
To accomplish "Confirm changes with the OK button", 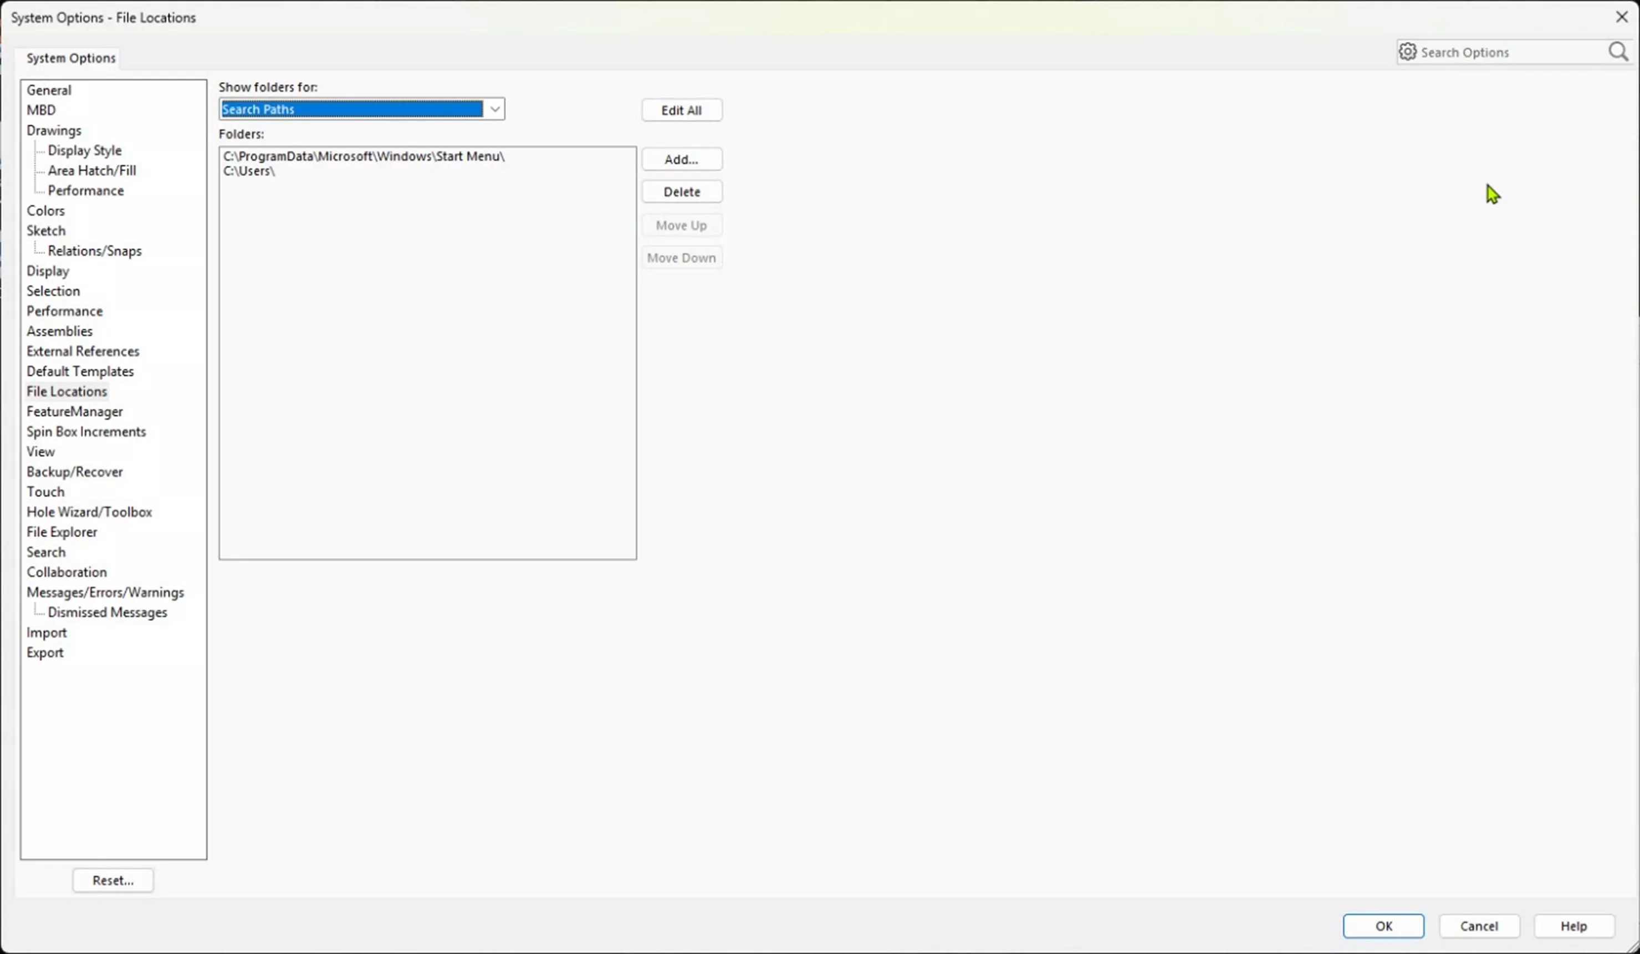I will coord(1383,925).
